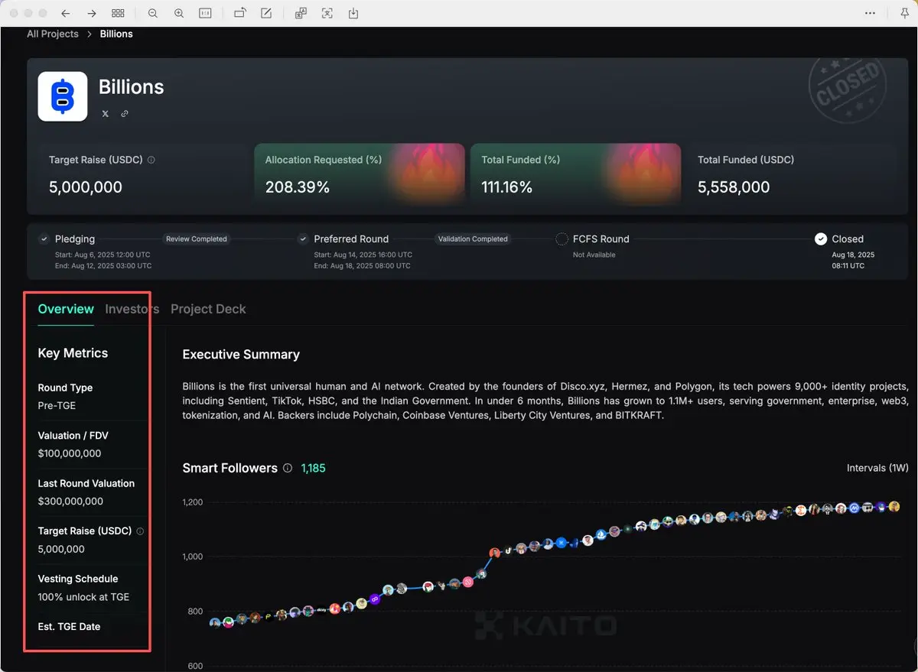Change the Intervals (1W) selector
Image resolution: width=918 pixels, height=672 pixels.
point(877,468)
